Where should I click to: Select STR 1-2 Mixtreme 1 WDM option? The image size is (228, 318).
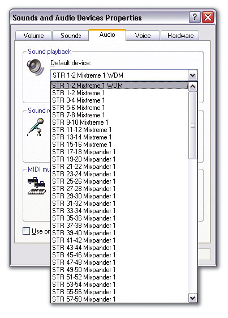click(x=119, y=86)
